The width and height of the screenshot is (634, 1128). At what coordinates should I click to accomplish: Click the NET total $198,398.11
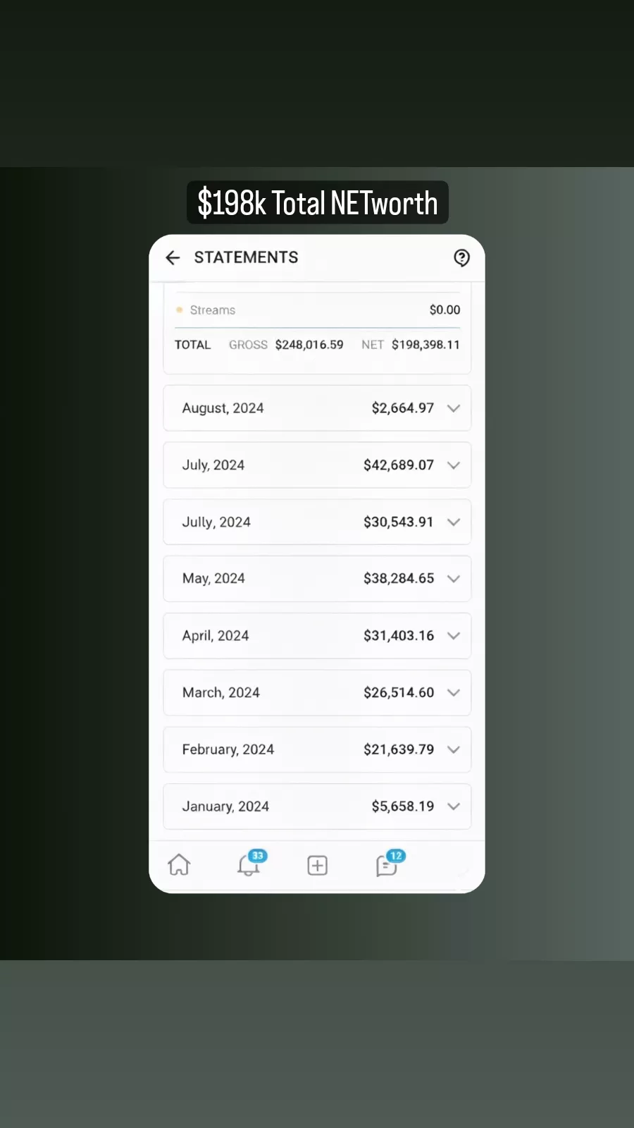[425, 345]
